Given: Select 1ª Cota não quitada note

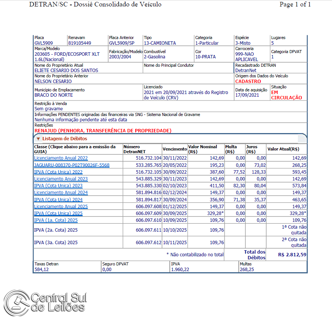Looking at the screenshot, I should (294, 230).
